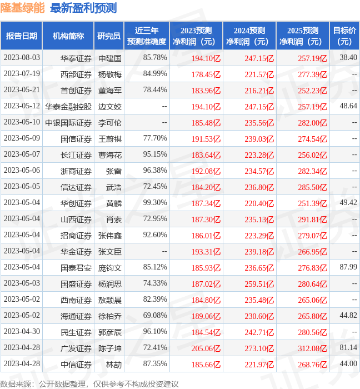Click 2025 forecast 285.50亿

[x=312, y=188]
